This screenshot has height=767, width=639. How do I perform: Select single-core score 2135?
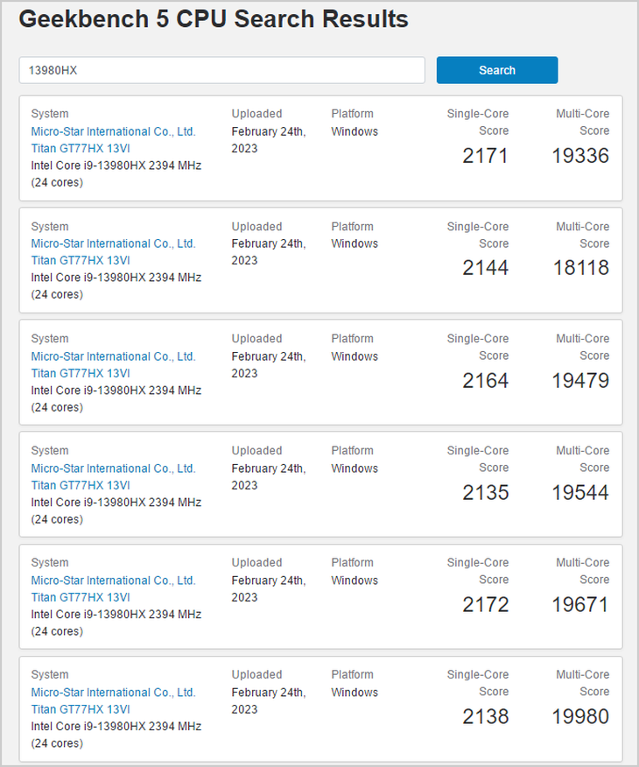tap(486, 493)
